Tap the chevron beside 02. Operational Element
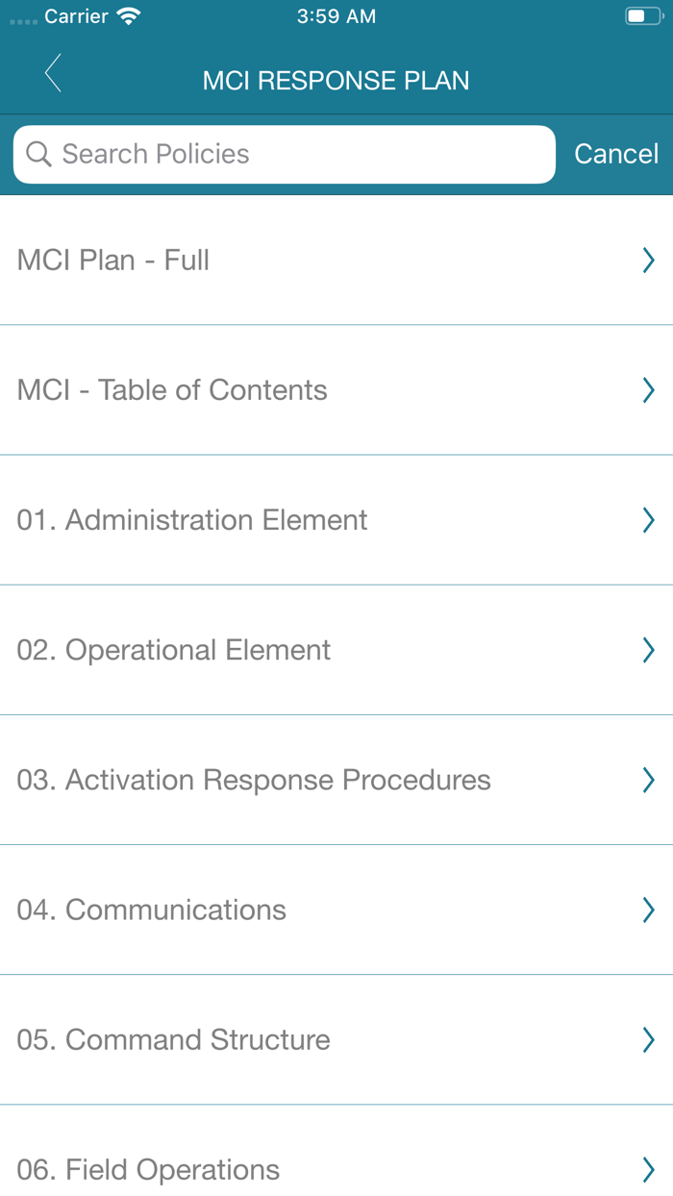The image size is (673, 1196). pos(648,650)
